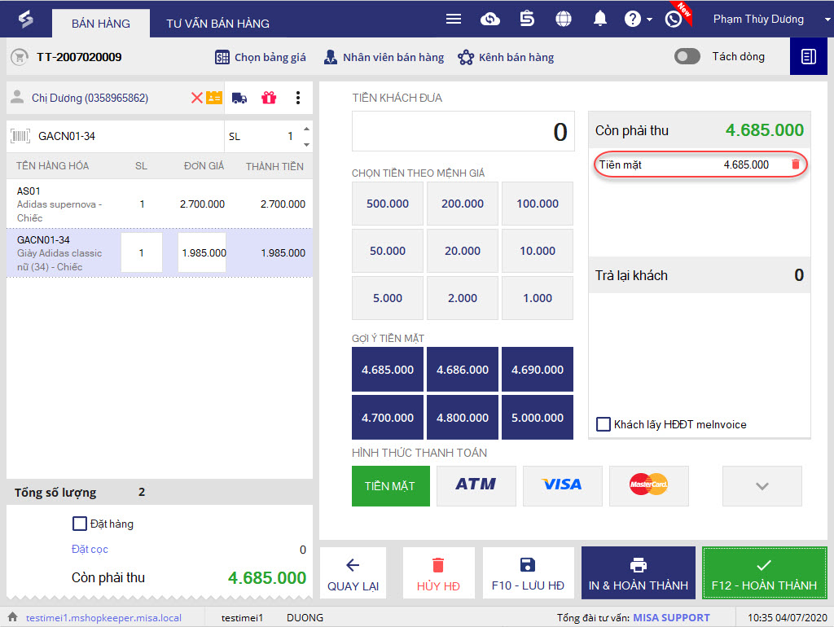
Task: Open the MISA SUPPORT link
Action: point(671,617)
